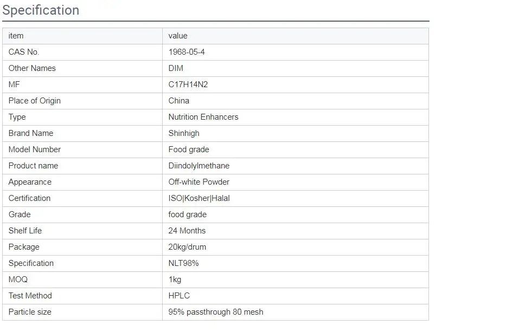This screenshot has height=332, width=506.
Task: Click the Brand Name value Shinhigh
Action: [184, 133]
